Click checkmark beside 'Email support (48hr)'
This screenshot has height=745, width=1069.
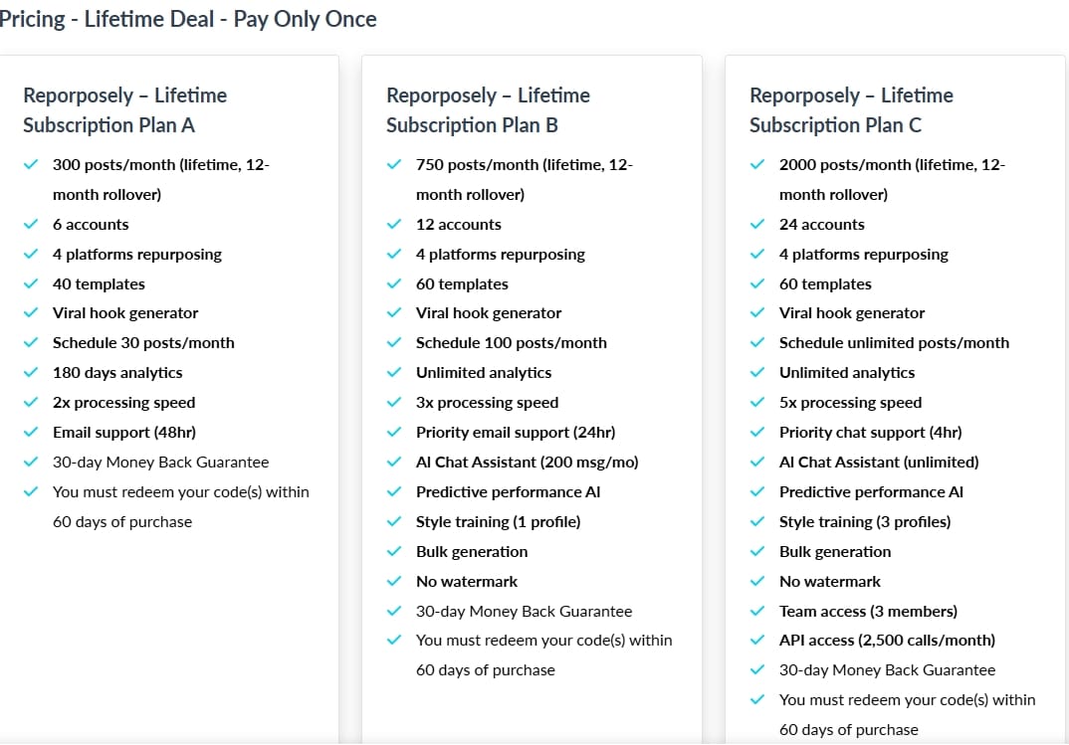pos(31,433)
